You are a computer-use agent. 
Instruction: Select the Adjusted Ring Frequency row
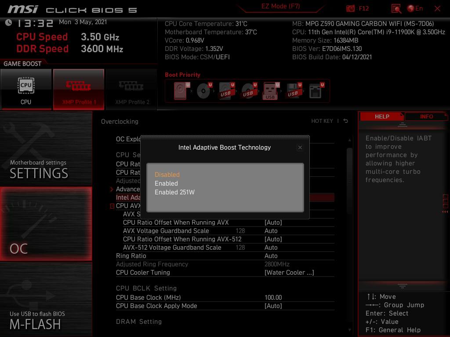click(225, 264)
